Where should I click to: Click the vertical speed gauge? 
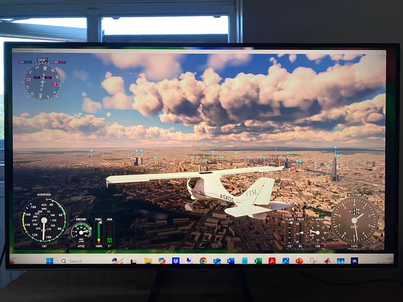317,233
